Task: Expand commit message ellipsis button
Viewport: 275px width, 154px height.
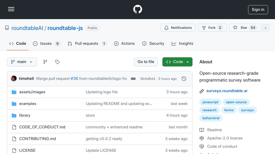Action: coord(133,79)
